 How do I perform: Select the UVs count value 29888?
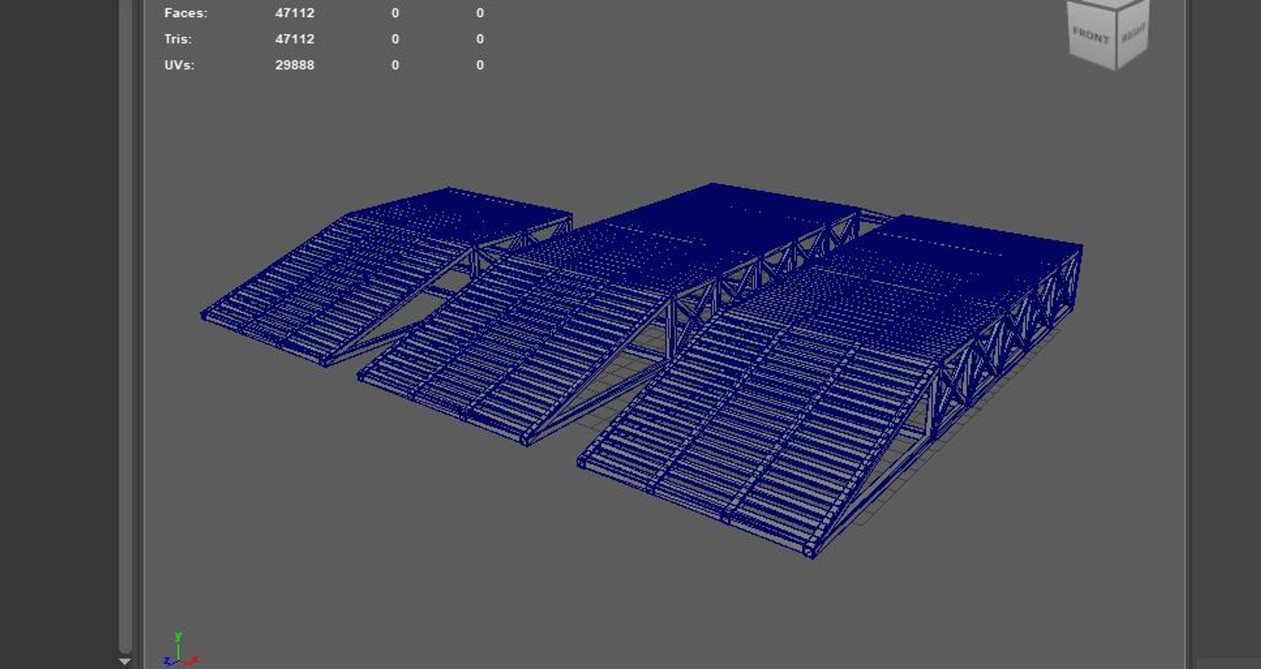tap(294, 66)
